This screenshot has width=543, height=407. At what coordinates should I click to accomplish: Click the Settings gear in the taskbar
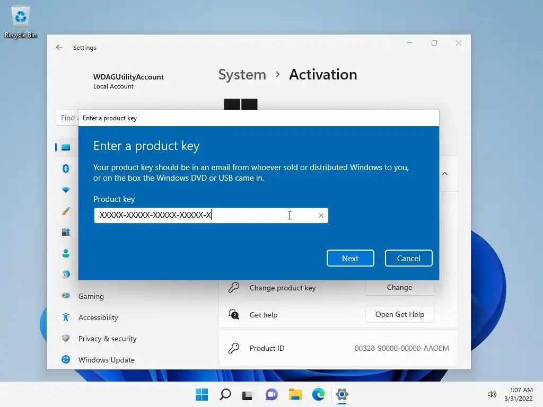(342, 394)
